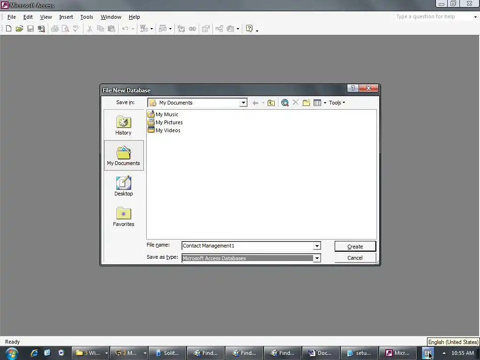Open the Windows Start button
The image size is (480, 360).
click(12, 353)
